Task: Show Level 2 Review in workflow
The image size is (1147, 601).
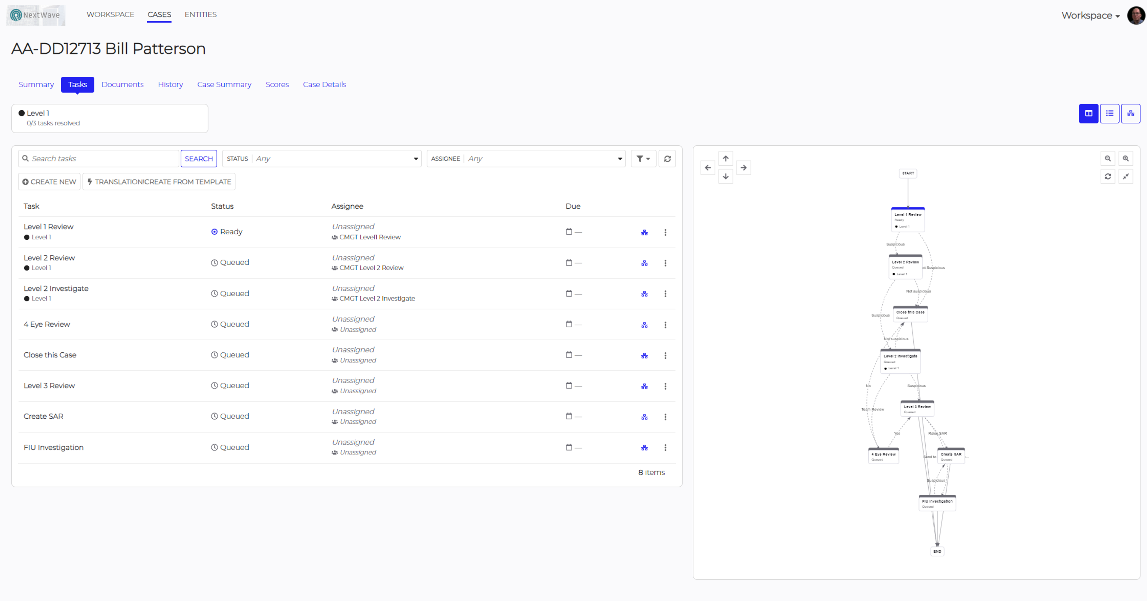Action: point(644,263)
